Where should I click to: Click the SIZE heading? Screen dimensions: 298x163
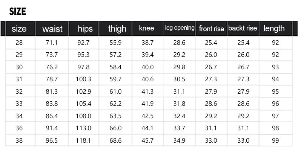click(x=17, y=12)
